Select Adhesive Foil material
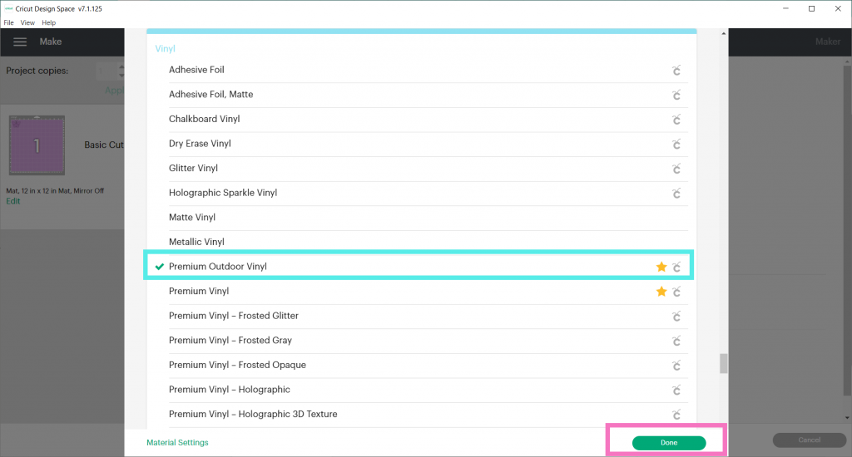The image size is (852, 457). coord(196,70)
